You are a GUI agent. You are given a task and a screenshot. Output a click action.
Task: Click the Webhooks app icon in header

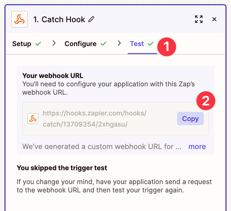(x=19, y=19)
